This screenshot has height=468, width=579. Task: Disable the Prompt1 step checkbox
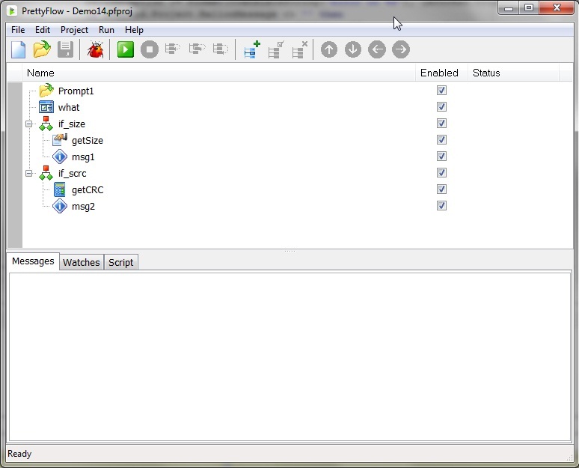[x=441, y=90]
